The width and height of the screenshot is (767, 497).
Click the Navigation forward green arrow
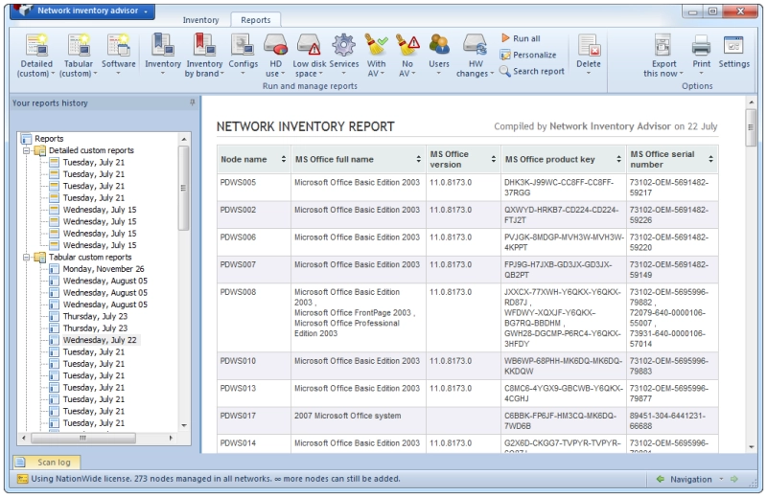(734, 479)
